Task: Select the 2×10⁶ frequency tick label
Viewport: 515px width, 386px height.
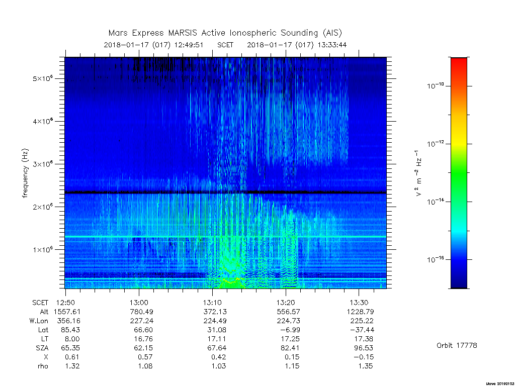Action: click(x=43, y=207)
